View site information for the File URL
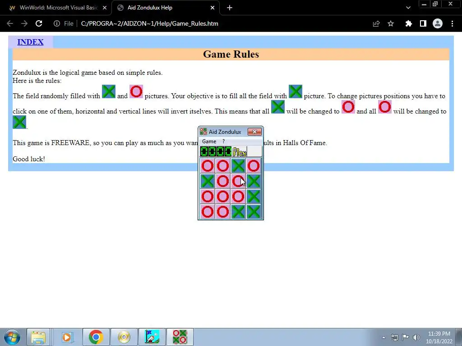 pyautogui.click(x=57, y=23)
